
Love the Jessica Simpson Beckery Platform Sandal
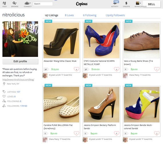point(117,133)
